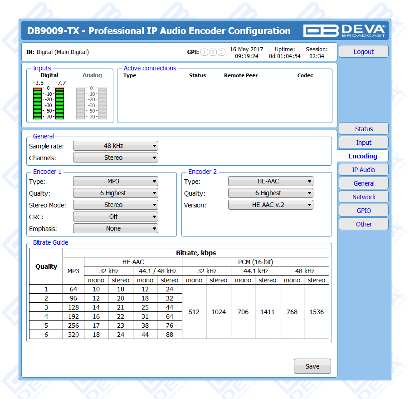Open the Sample rate dropdown
The height and width of the screenshot is (399, 410).
click(x=115, y=146)
